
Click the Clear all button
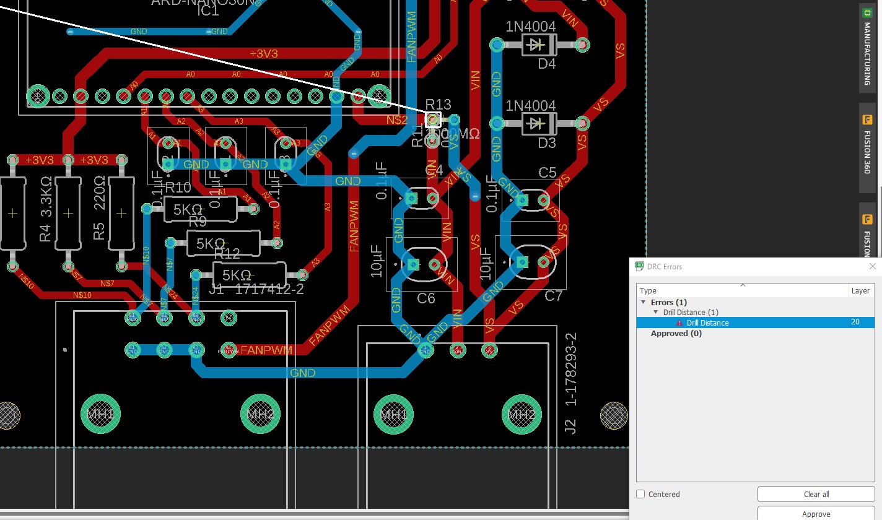point(816,494)
